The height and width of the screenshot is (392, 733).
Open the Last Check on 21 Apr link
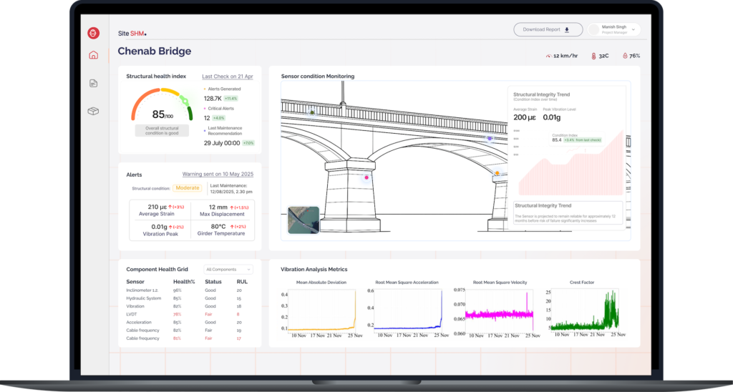(228, 76)
